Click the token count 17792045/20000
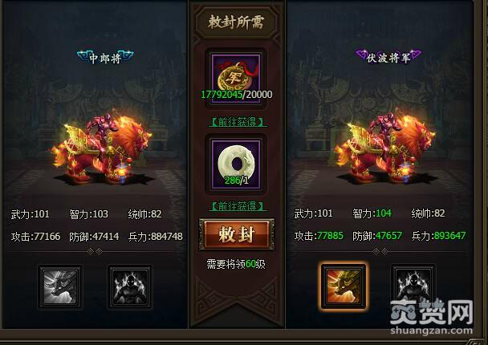This screenshot has height=345, width=488. [237, 94]
